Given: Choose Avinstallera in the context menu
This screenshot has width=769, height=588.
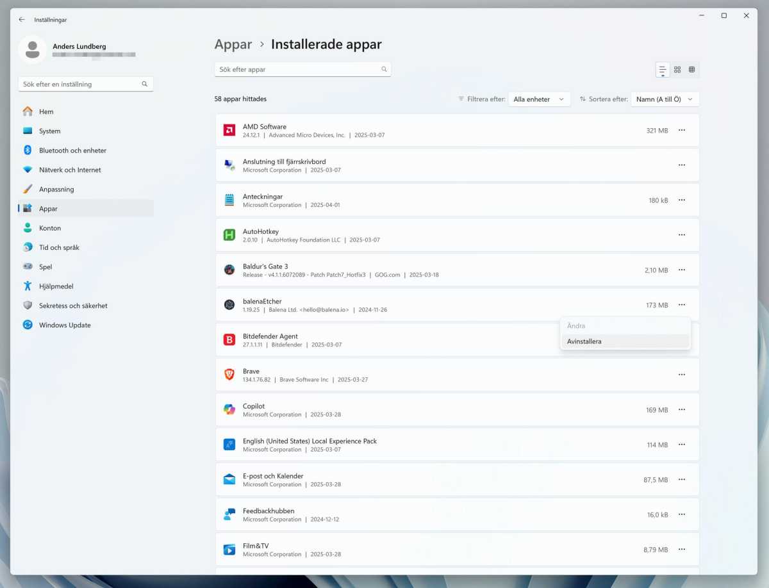Looking at the screenshot, I should [x=584, y=341].
